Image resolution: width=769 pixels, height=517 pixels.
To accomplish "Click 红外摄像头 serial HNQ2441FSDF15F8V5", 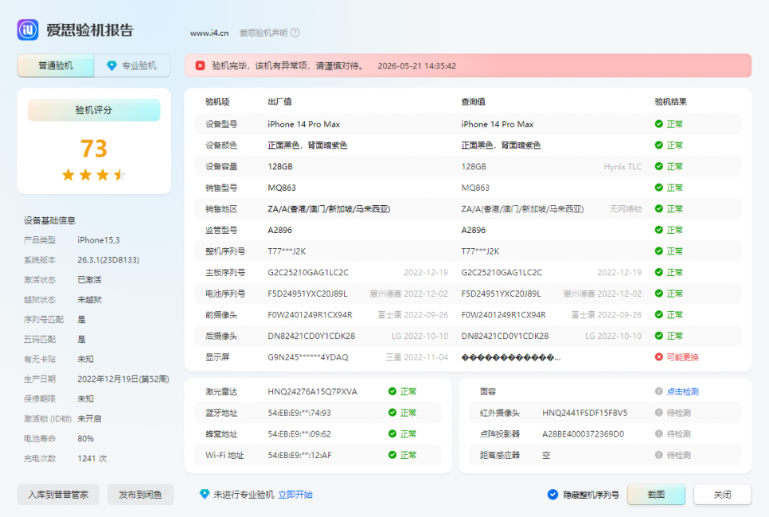I will (584, 413).
